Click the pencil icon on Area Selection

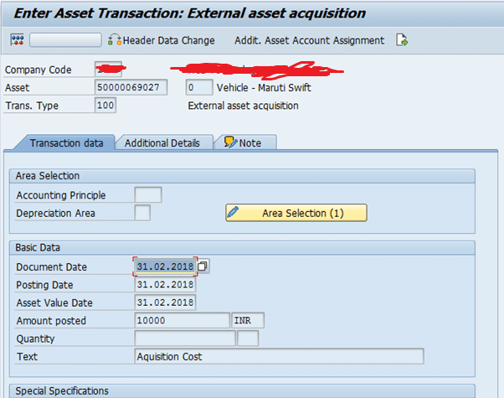pyautogui.click(x=234, y=213)
